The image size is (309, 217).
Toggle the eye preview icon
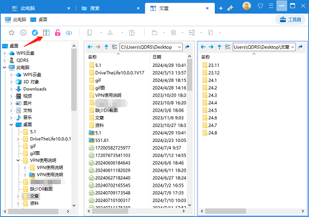tap(69, 33)
